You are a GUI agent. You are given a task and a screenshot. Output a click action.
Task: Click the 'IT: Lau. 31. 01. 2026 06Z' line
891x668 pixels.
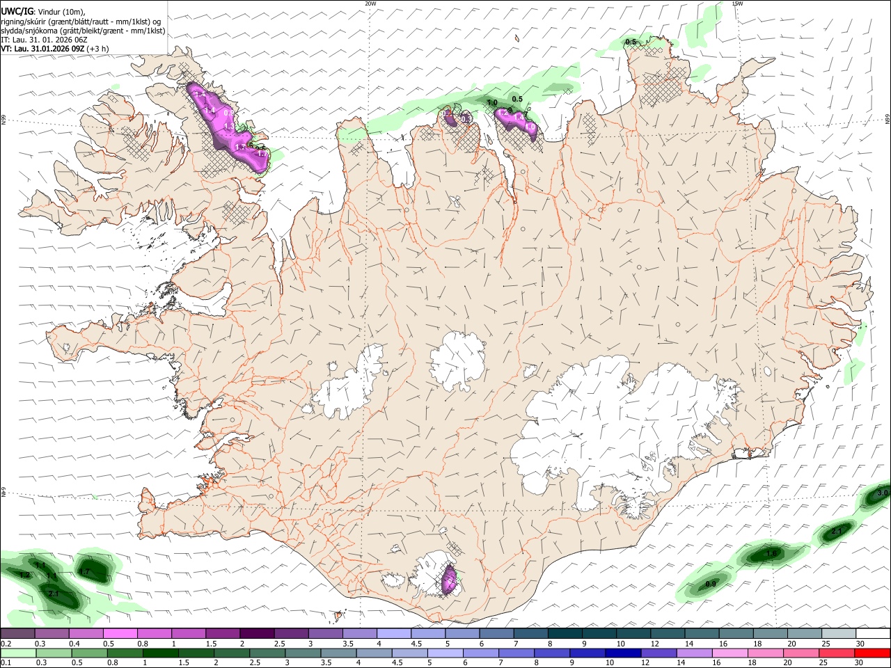click(x=44, y=40)
